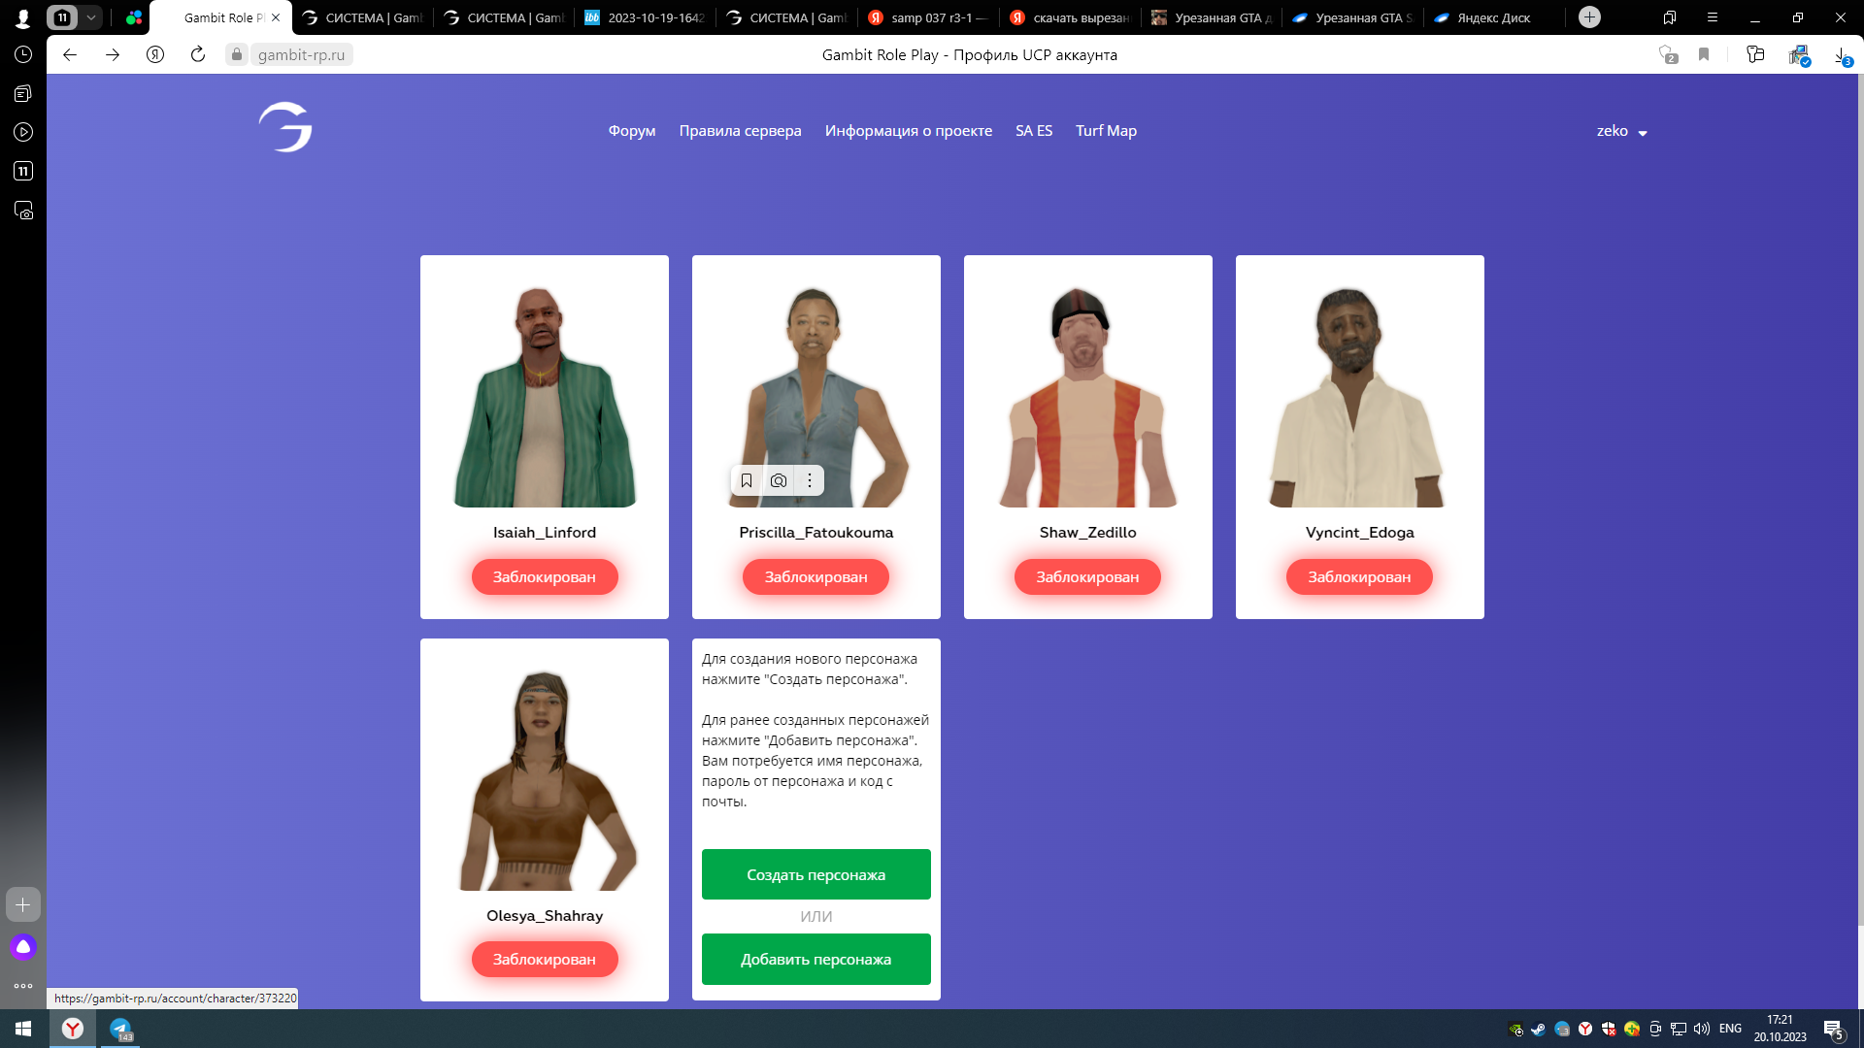Click the bookmark page icon in address bar
Image resolution: width=1864 pixels, height=1048 pixels.
click(x=1704, y=54)
